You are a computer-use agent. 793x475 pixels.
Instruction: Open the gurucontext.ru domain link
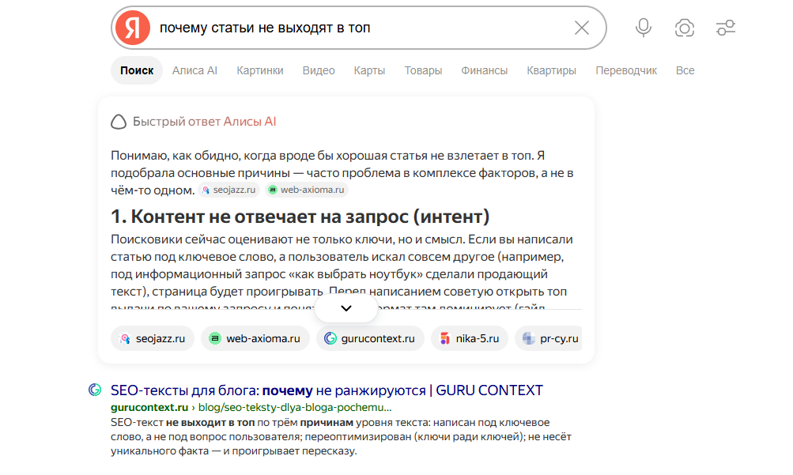point(149,407)
